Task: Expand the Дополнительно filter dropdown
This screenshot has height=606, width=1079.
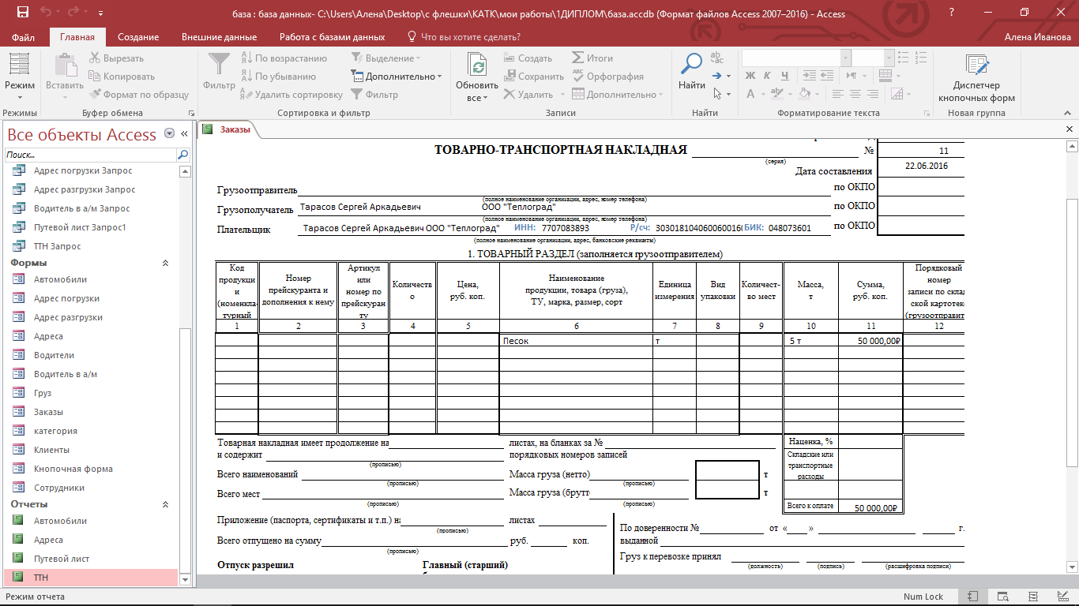Action: click(396, 77)
